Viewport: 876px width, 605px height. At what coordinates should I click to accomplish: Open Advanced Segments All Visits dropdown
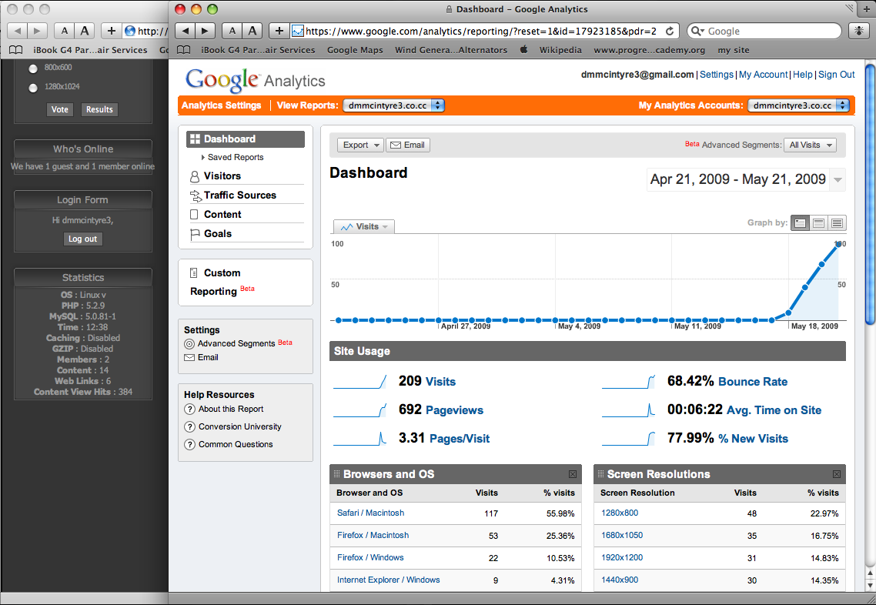(810, 145)
